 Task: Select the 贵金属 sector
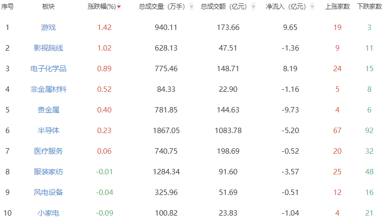click(48, 110)
